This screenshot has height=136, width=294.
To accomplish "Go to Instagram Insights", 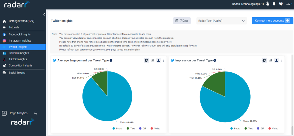I will click(x=20, y=41).
